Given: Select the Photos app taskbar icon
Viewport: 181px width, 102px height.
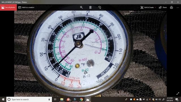Looking at the screenshot, I should click(88, 99).
